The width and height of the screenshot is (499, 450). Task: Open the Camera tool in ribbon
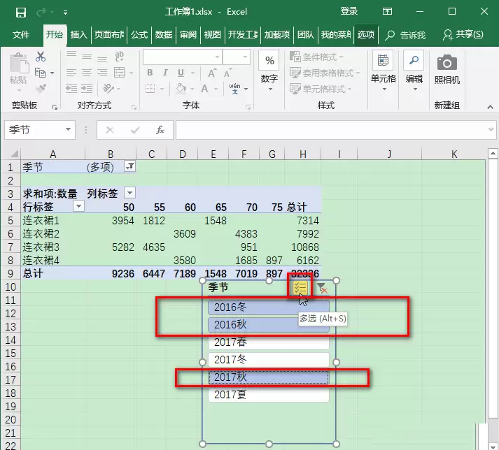click(447, 63)
